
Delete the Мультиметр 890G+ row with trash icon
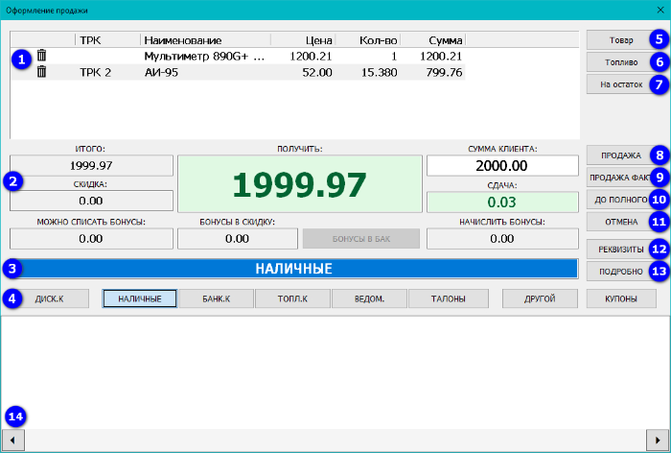41,57
